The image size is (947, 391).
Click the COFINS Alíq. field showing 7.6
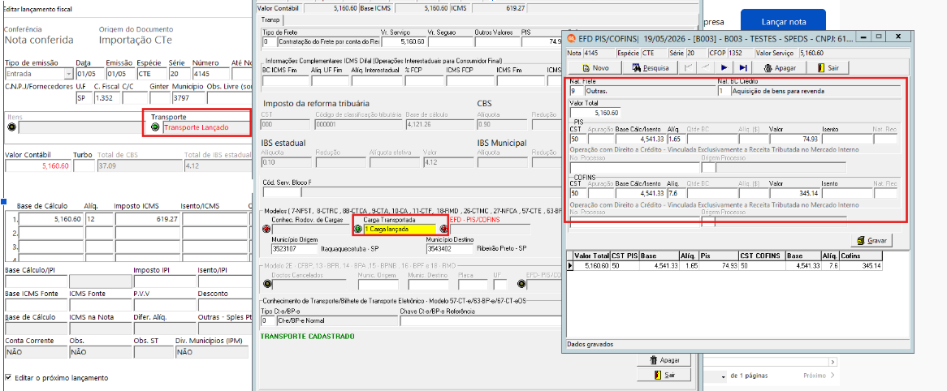tap(676, 193)
